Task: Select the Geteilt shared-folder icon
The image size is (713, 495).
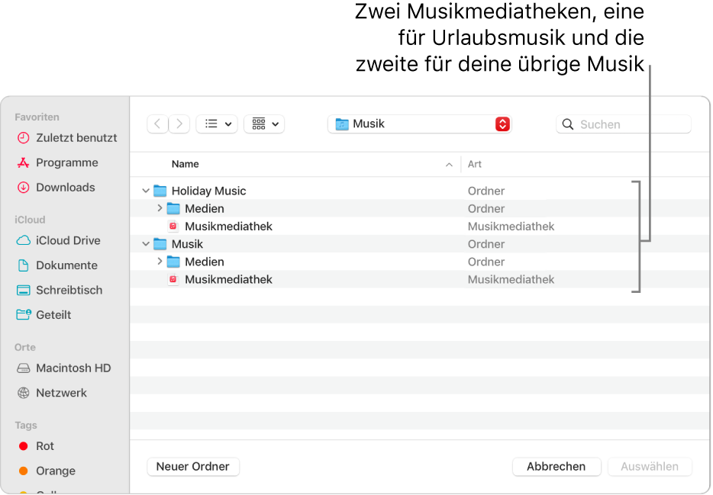Action: tap(24, 315)
